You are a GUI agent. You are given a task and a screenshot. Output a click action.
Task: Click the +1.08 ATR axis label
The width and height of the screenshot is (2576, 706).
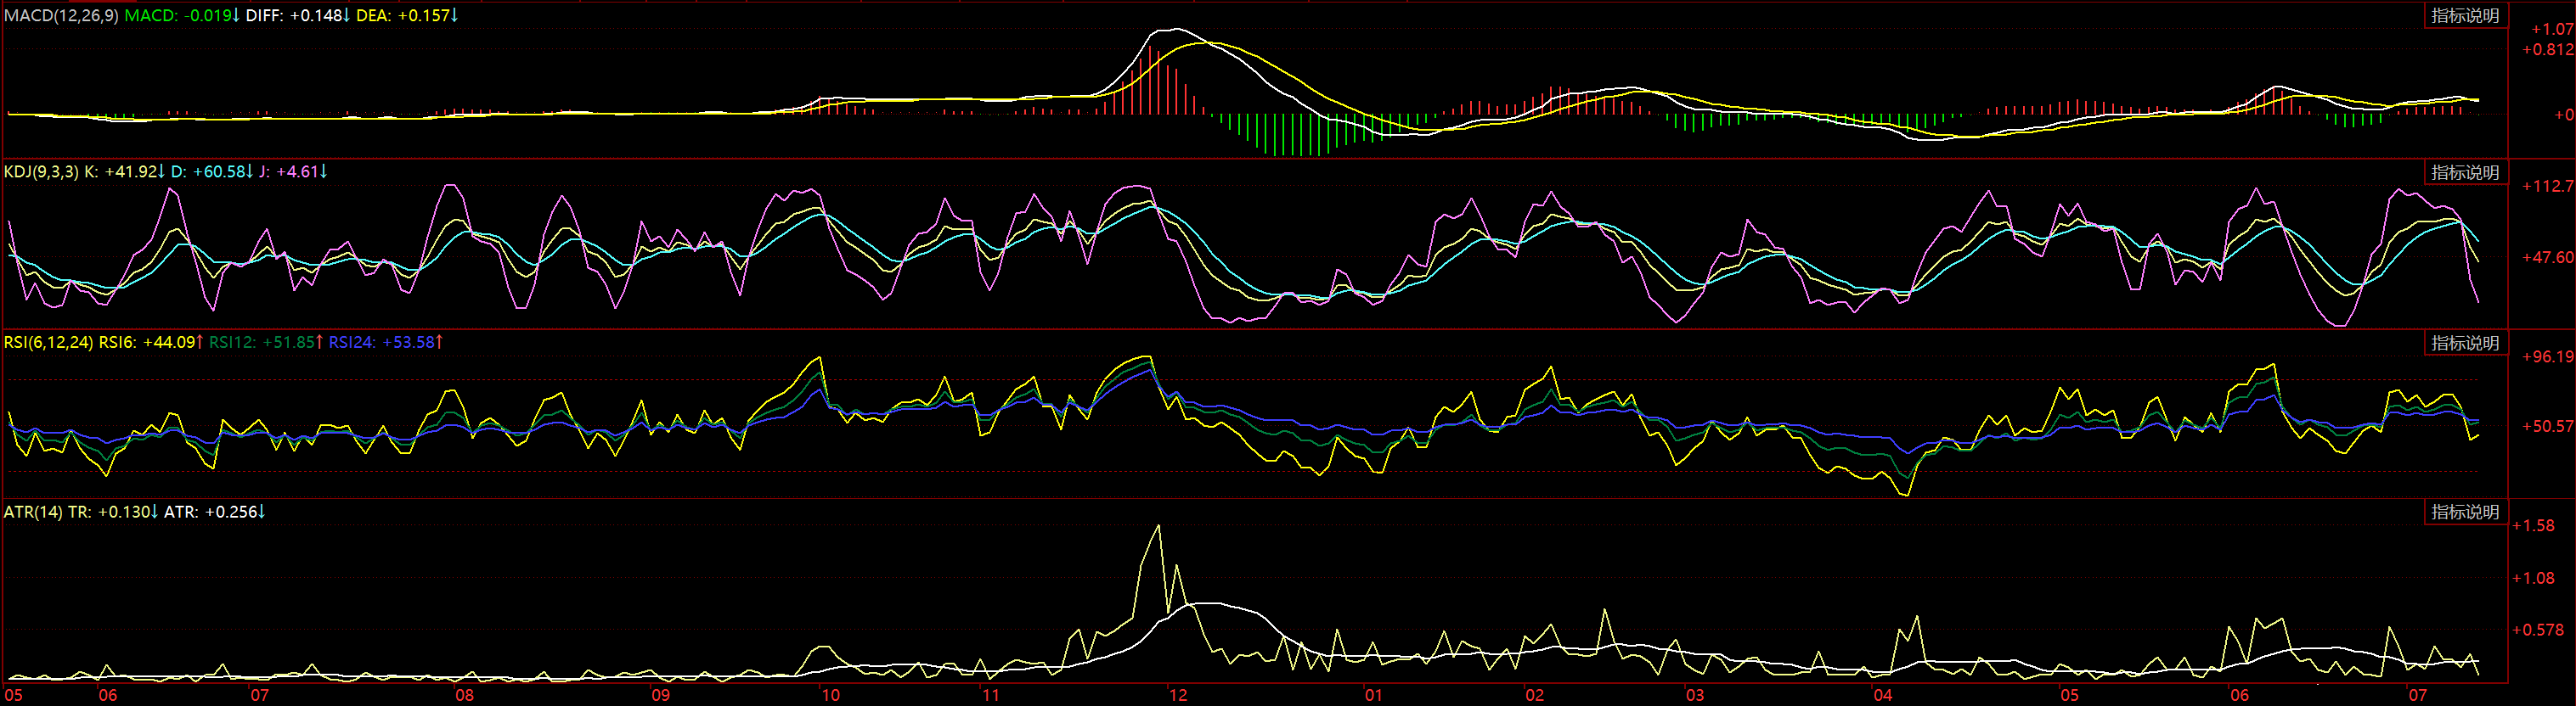click(x=2534, y=578)
